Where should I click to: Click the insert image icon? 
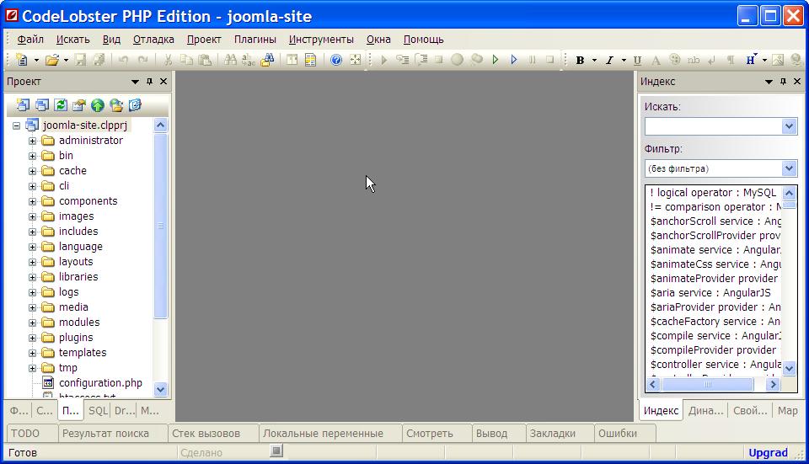click(x=778, y=61)
